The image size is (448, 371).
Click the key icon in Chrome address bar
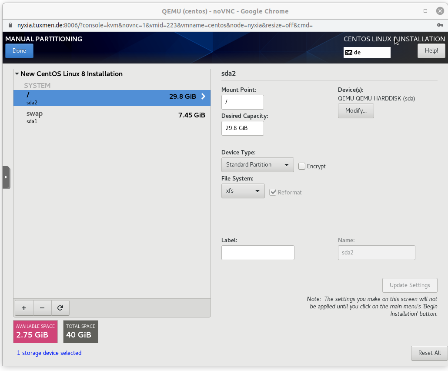(x=440, y=25)
